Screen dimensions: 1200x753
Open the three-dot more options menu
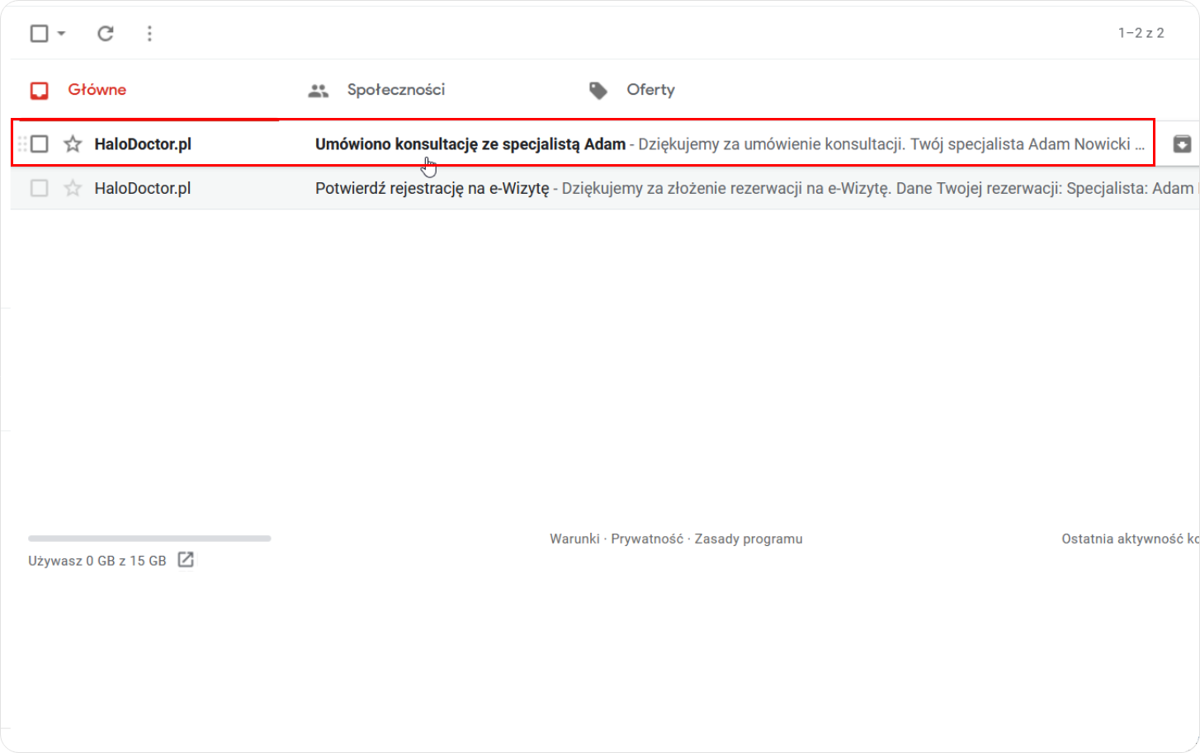(149, 33)
